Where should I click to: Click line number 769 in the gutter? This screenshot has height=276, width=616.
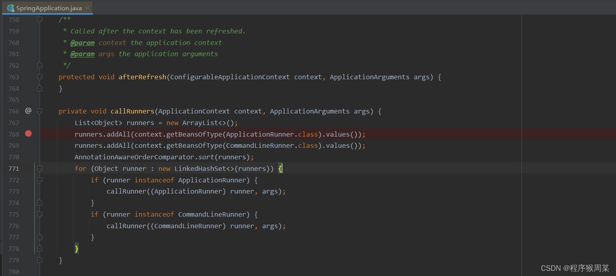14,146
